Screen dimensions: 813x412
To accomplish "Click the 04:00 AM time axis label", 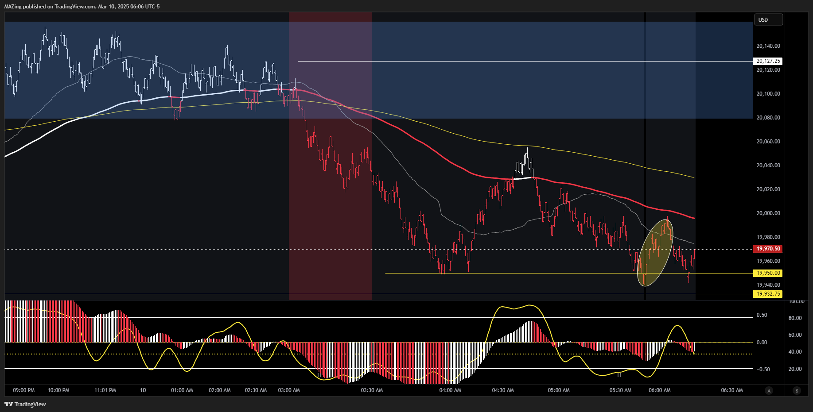I will click(x=450, y=390).
